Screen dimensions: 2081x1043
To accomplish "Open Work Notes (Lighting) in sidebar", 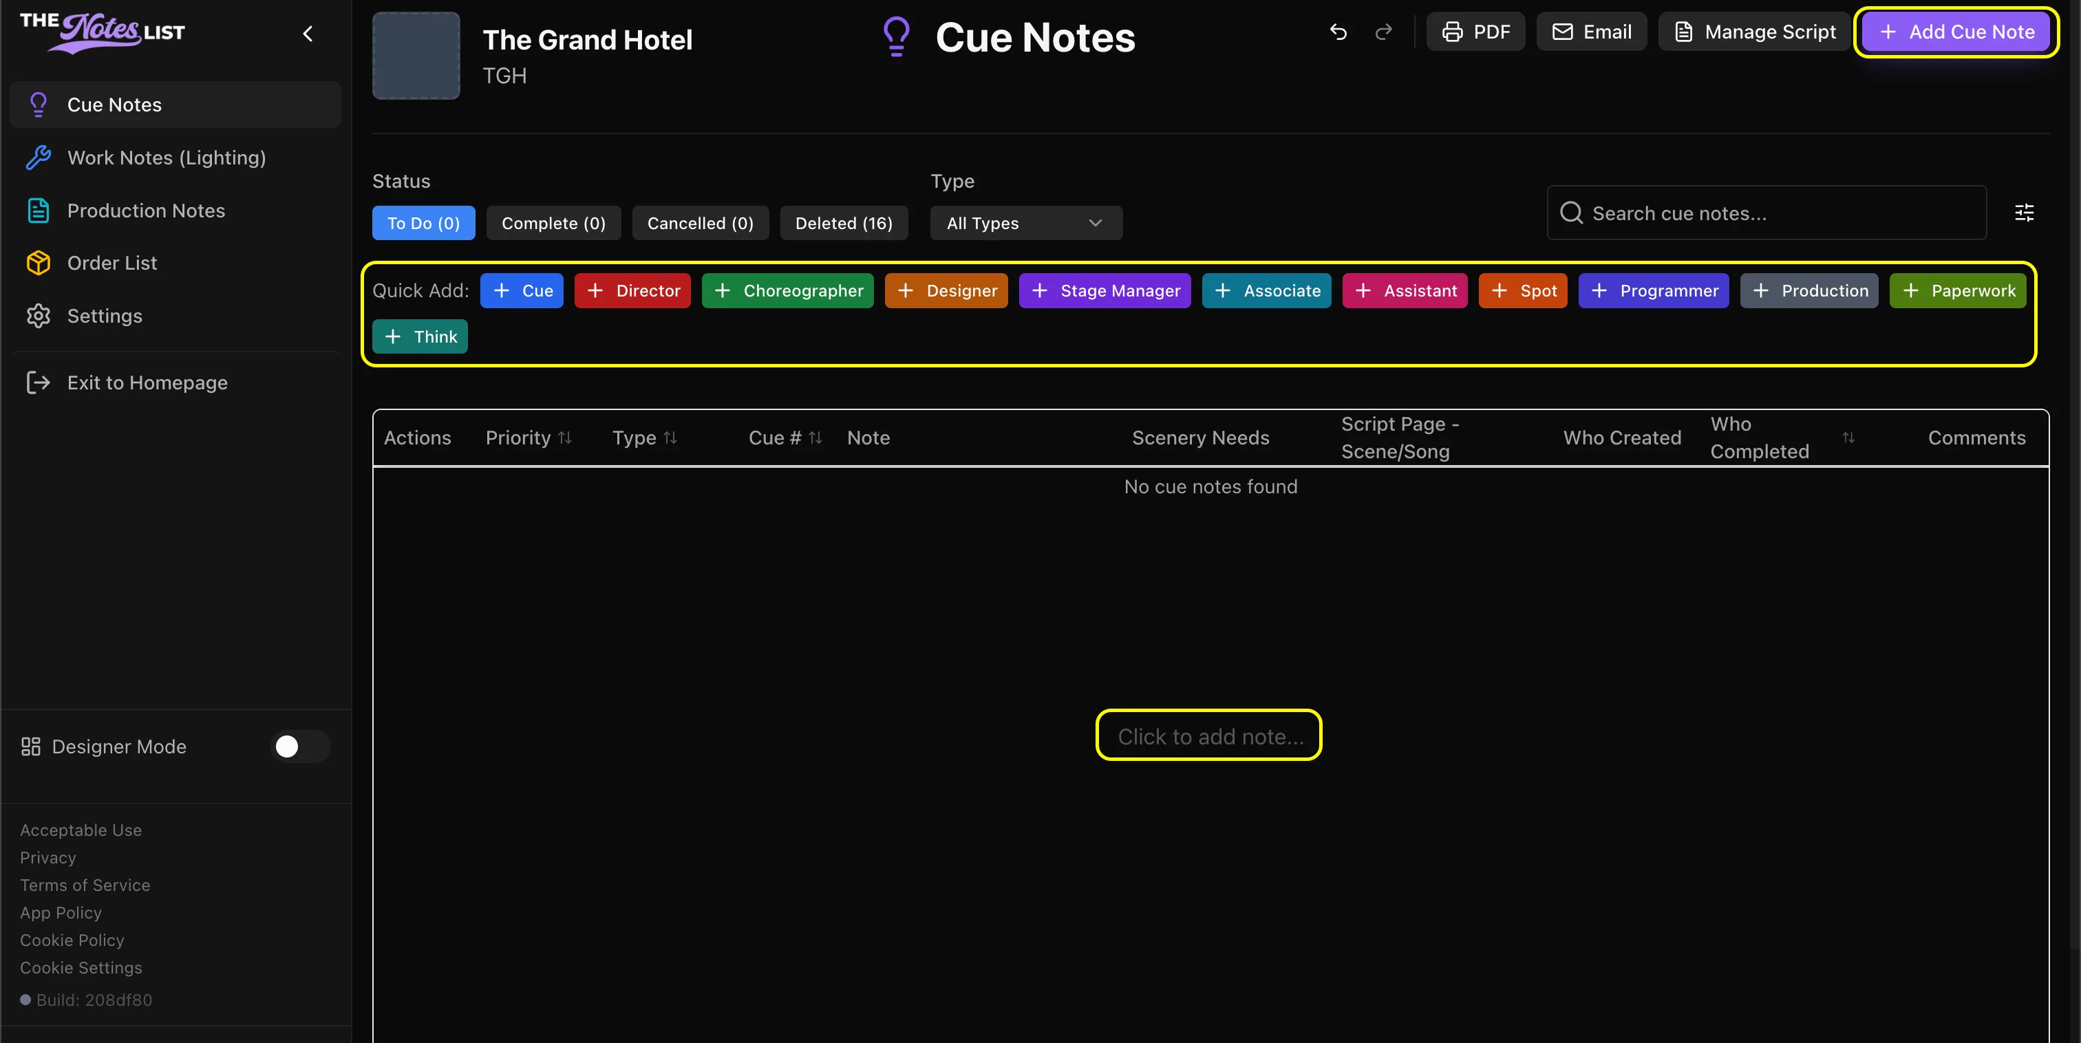I will [x=175, y=158].
